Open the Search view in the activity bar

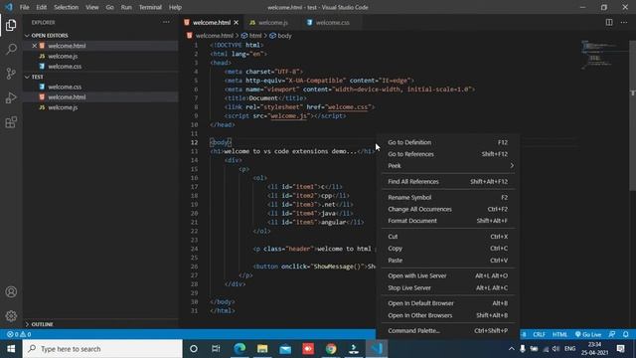[11, 49]
